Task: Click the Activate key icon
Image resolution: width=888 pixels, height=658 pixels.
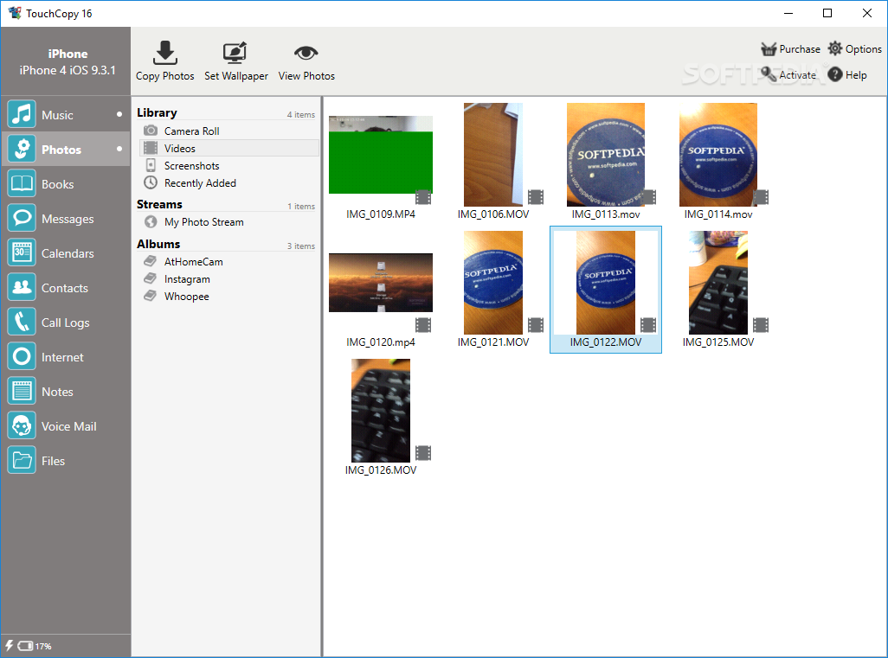Action: click(x=769, y=74)
